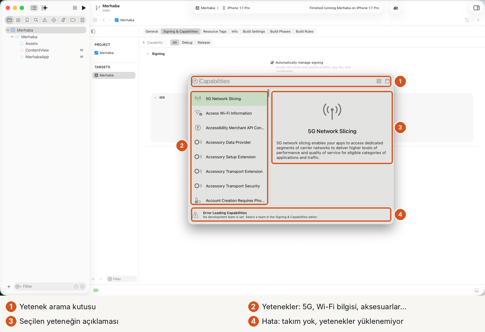Viewport: 485px width, 332px height.
Task: Open the Build Phases tab
Action: pyautogui.click(x=280, y=31)
